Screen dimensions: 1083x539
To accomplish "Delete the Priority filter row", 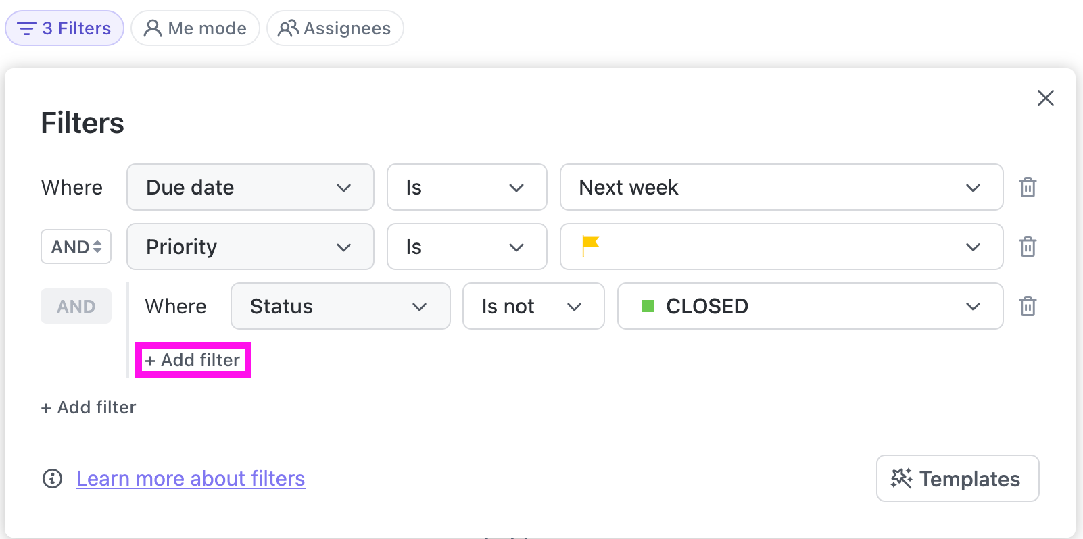I will tap(1028, 247).
